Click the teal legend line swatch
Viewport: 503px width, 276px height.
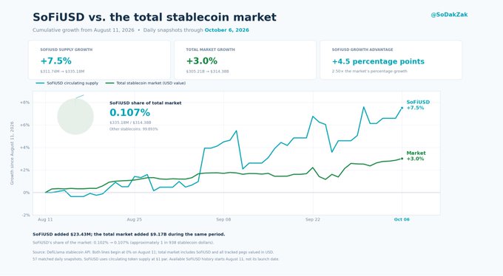pyautogui.click(x=40, y=83)
